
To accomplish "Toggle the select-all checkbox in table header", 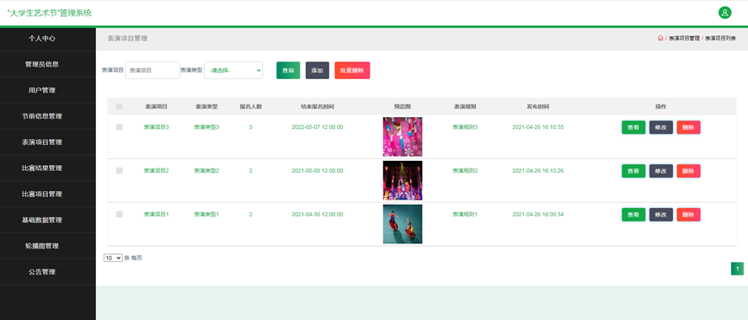I will coord(120,107).
